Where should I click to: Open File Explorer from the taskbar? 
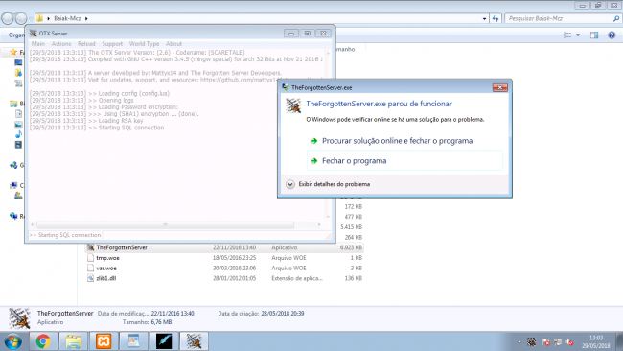point(73,341)
